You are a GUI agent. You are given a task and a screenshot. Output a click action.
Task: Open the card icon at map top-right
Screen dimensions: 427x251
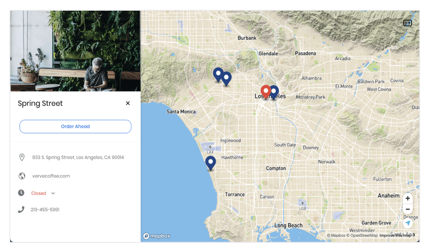point(407,23)
